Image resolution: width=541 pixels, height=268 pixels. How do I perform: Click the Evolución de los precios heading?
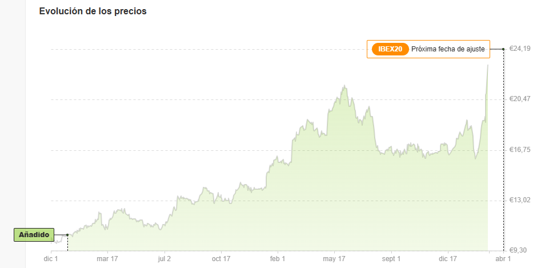(93, 11)
